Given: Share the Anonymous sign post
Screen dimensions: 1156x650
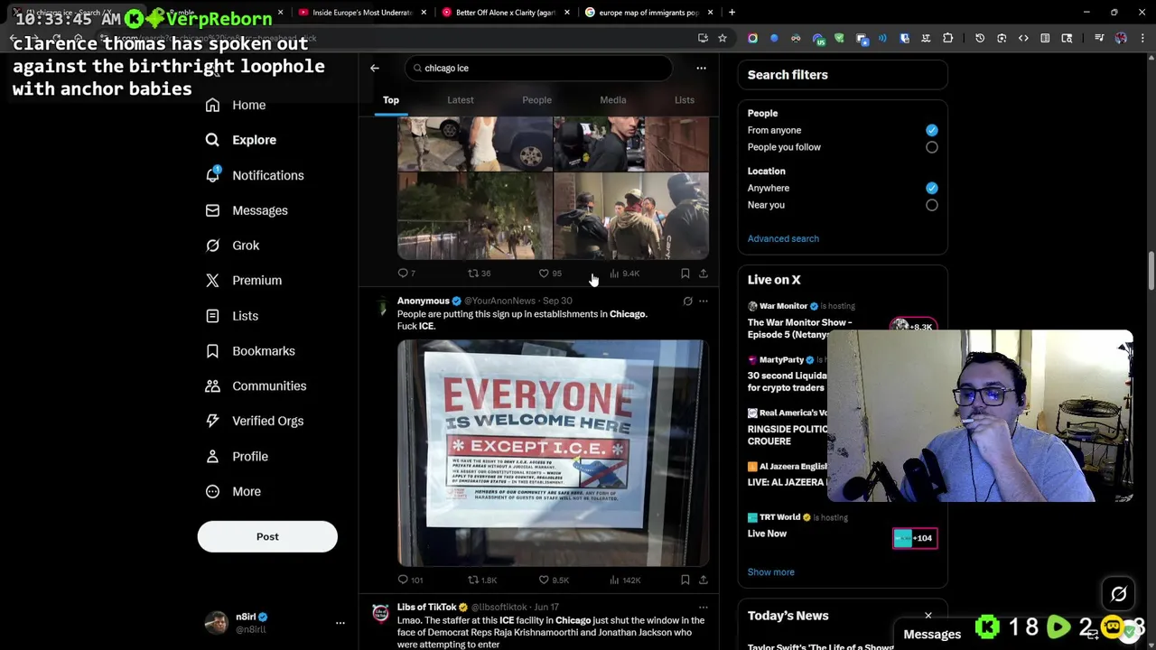Looking at the screenshot, I should point(704,580).
